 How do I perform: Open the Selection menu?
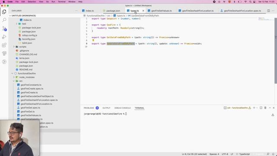tap(32, 2)
